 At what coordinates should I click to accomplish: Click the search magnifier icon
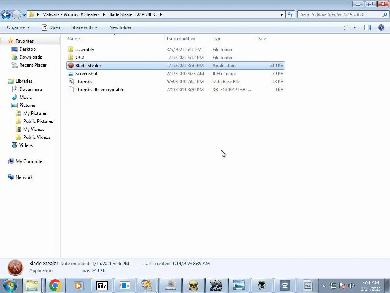coord(385,14)
